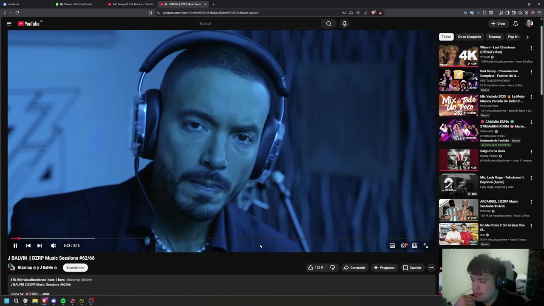Mute the video volume

coord(54,246)
